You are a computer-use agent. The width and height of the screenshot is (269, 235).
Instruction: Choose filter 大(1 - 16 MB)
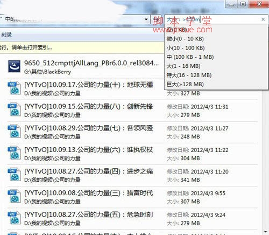183,66
